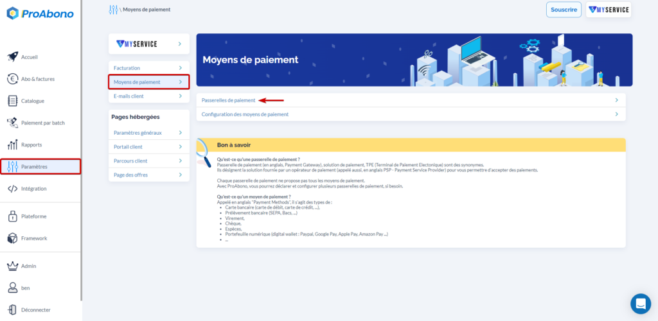Open E-mails client link
The image size is (658, 321).
coord(129,96)
